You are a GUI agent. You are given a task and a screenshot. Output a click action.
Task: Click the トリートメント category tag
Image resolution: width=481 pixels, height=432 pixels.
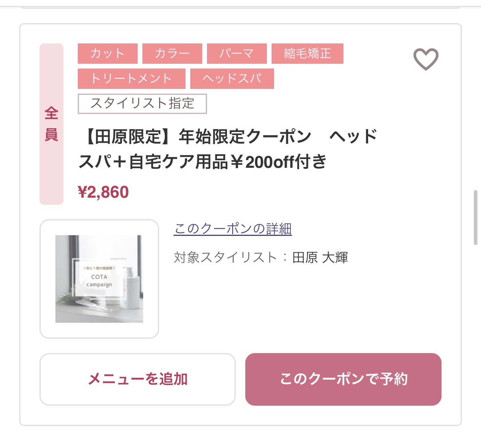[131, 79]
